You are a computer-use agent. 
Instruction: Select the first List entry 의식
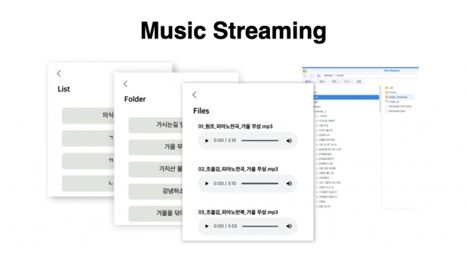point(88,115)
